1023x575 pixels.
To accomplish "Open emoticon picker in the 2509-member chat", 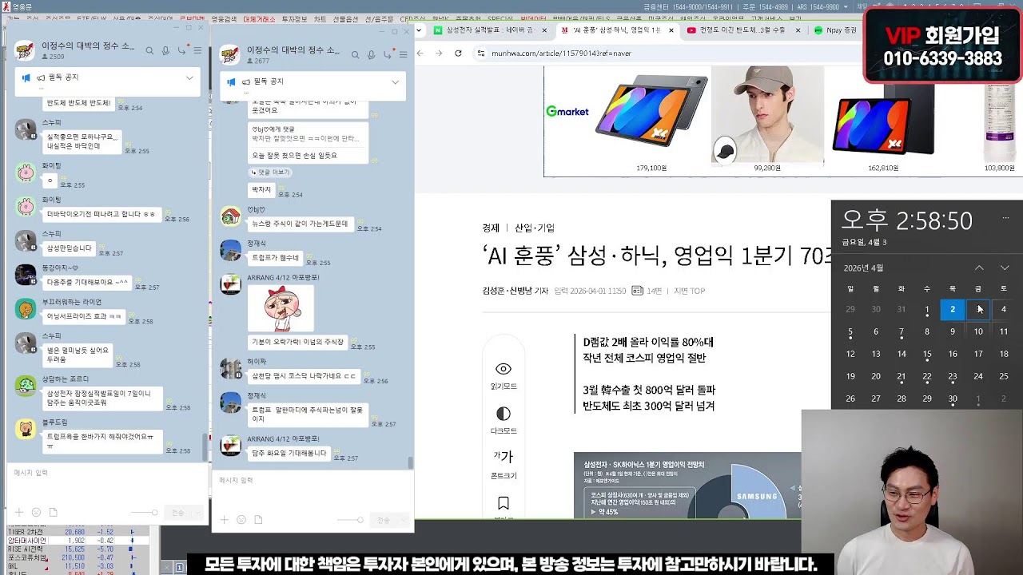I will coord(36,512).
